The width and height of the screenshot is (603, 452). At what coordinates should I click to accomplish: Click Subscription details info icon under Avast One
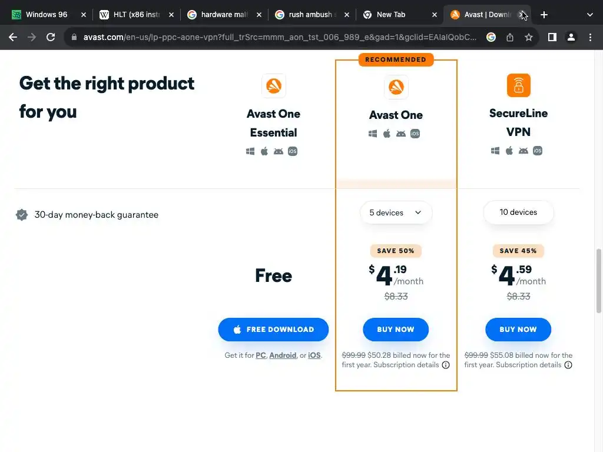click(x=446, y=365)
